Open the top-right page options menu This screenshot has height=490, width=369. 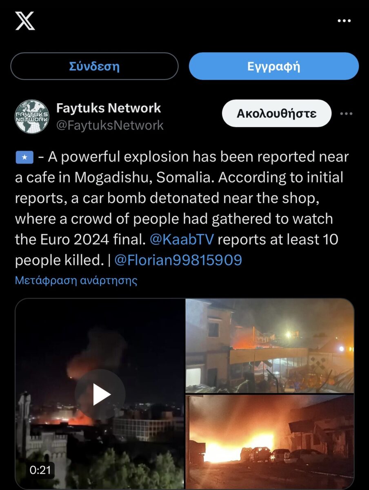pos(344,21)
